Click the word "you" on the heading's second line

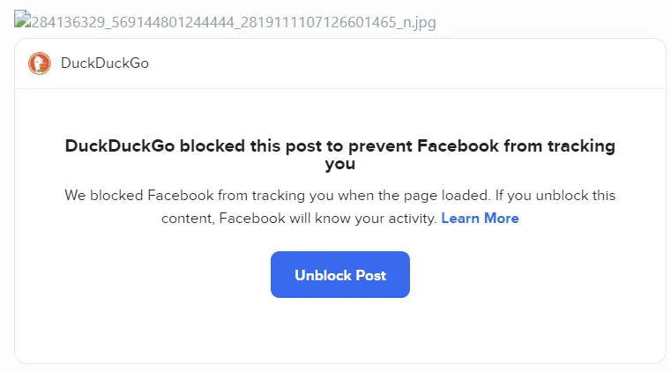point(339,163)
